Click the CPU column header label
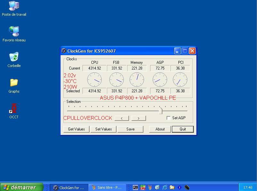The height and width of the screenshot is (191, 257). (95, 62)
